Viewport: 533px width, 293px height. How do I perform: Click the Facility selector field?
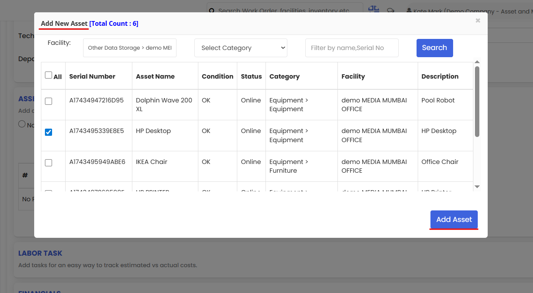coord(130,48)
